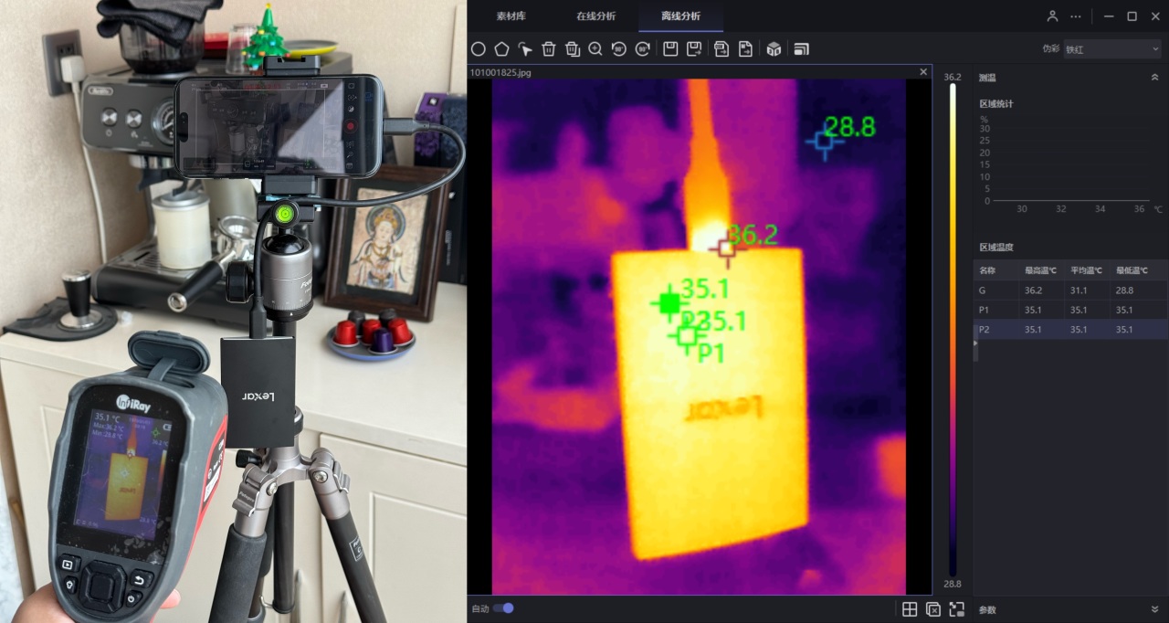Click the delete all regions icon
This screenshot has height=623, width=1169.
tap(572, 49)
